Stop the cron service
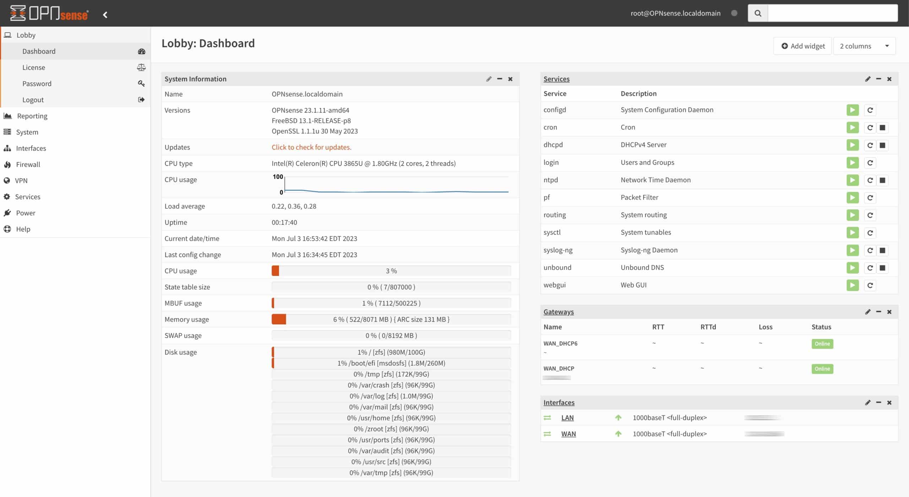The width and height of the screenshot is (909, 497). (882, 127)
